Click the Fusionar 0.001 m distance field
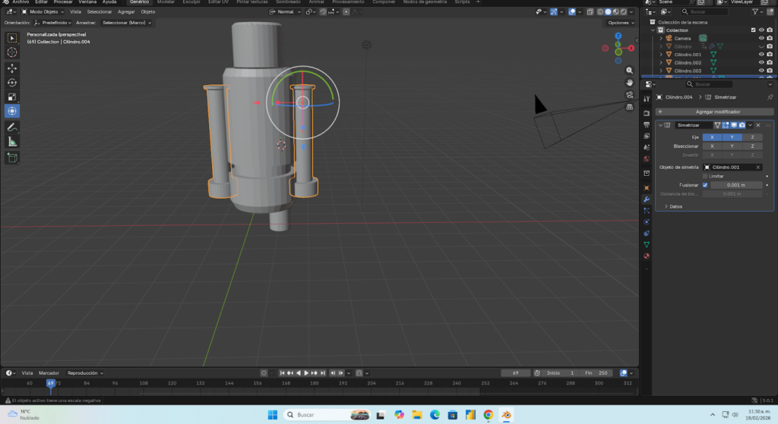This screenshot has height=424, width=778. pyautogui.click(x=736, y=184)
